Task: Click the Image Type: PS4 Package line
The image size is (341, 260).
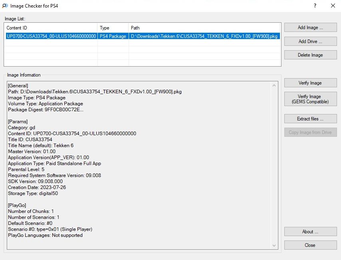Action: [x=37, y=98]
